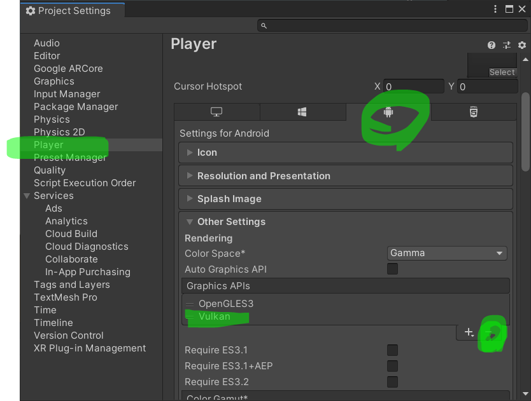
Task: Expand the Icon section
Action: 346,153
